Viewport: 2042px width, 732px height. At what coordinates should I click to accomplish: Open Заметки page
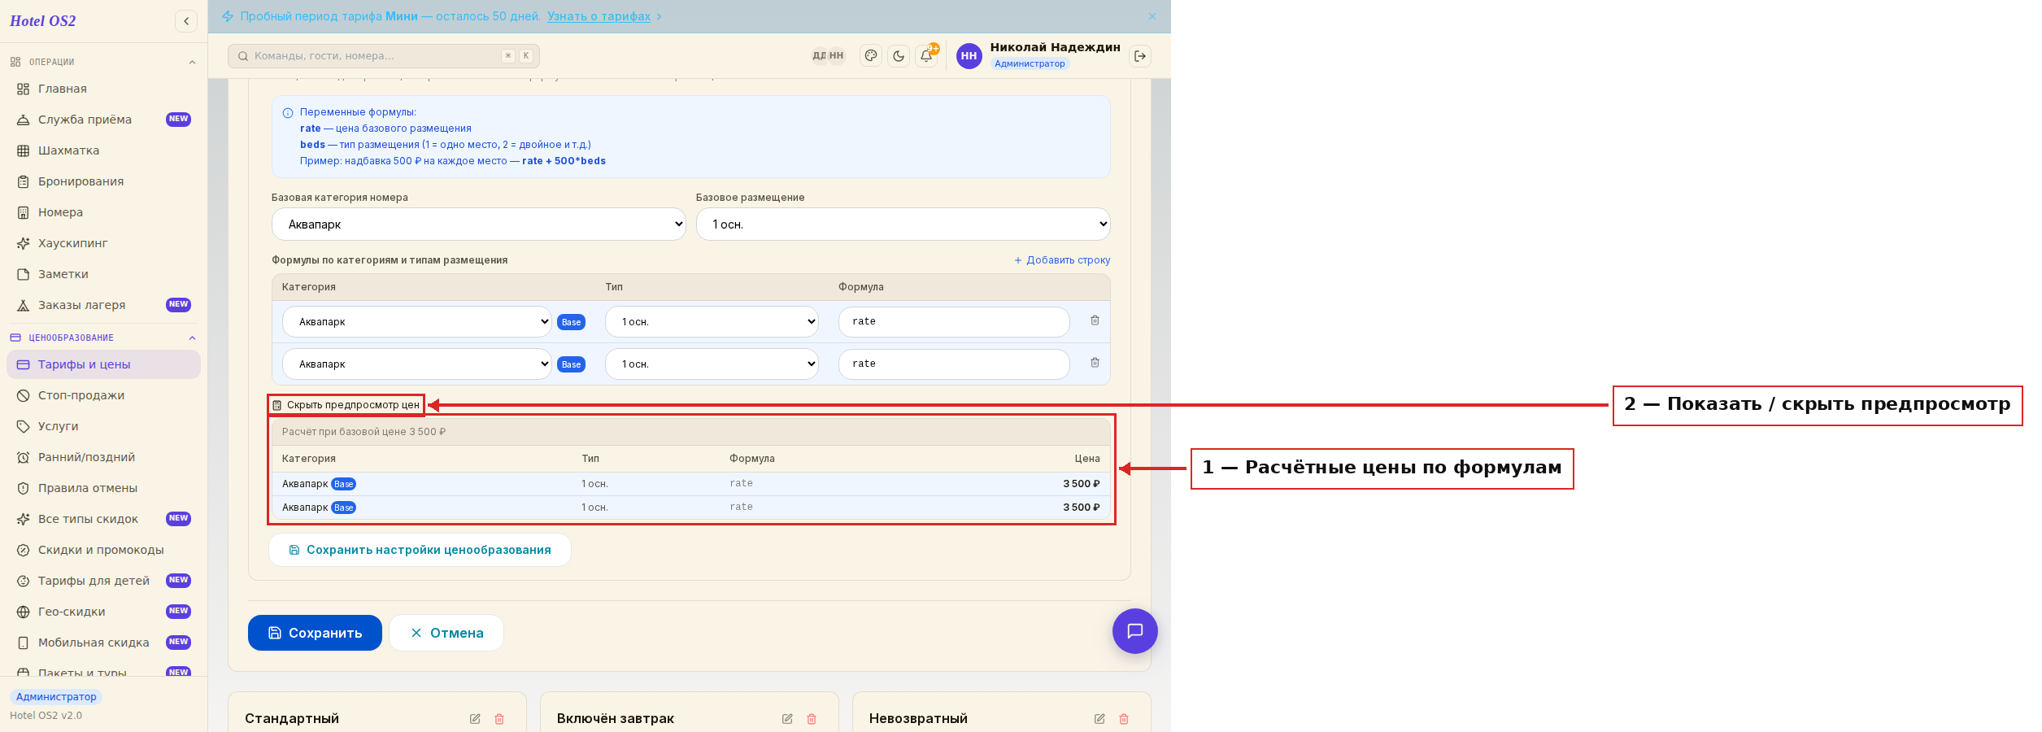(x=103, y=274)
